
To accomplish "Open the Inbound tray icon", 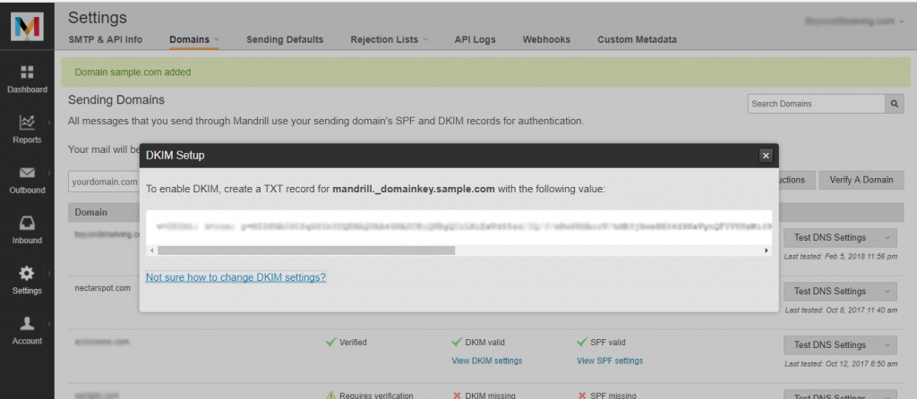I will 27,223.
